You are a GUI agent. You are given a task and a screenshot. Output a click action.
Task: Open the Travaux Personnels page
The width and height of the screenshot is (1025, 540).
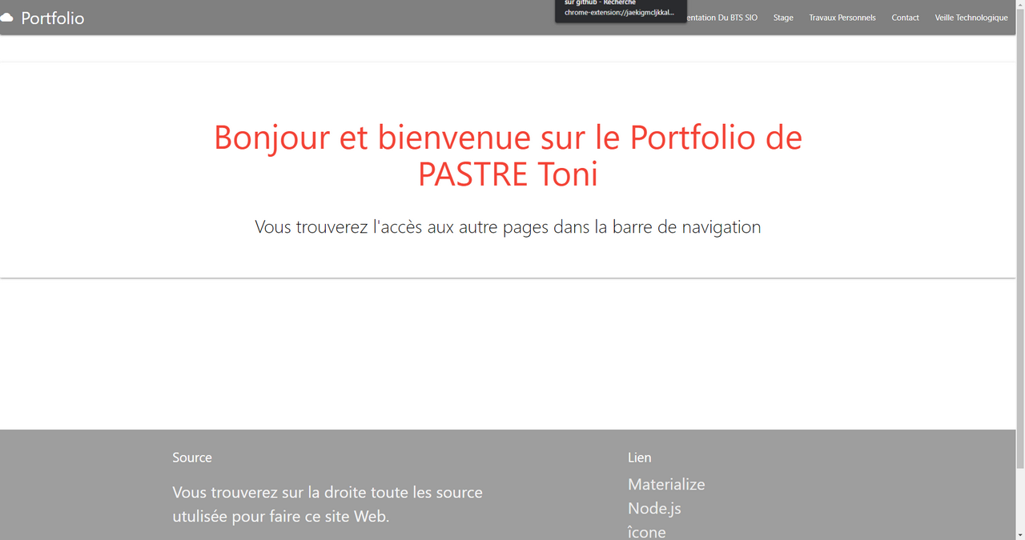tap(842, 17)
